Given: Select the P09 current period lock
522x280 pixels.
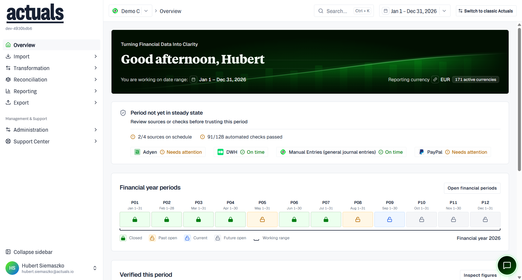Looking at the screenshot, I should 390,219.
